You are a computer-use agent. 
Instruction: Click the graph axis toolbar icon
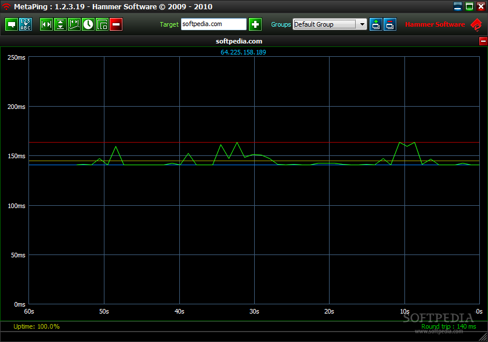click(x=74, y=24)
